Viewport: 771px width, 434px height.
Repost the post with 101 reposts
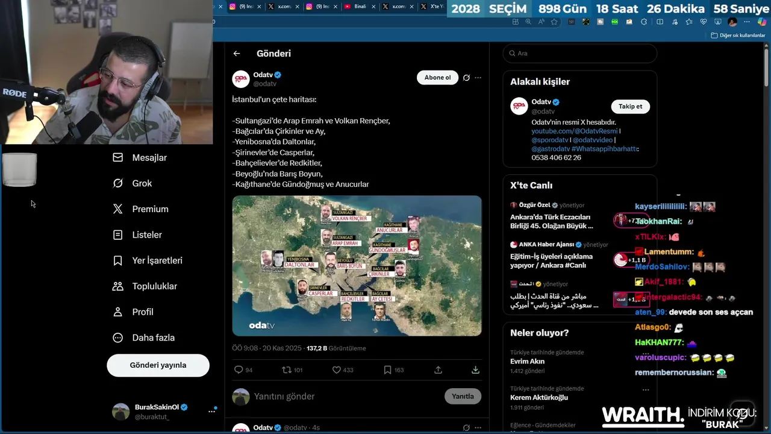coord(287,370)
